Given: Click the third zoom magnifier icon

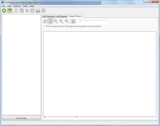Looking at the screenshot, I should coord(67,21).
